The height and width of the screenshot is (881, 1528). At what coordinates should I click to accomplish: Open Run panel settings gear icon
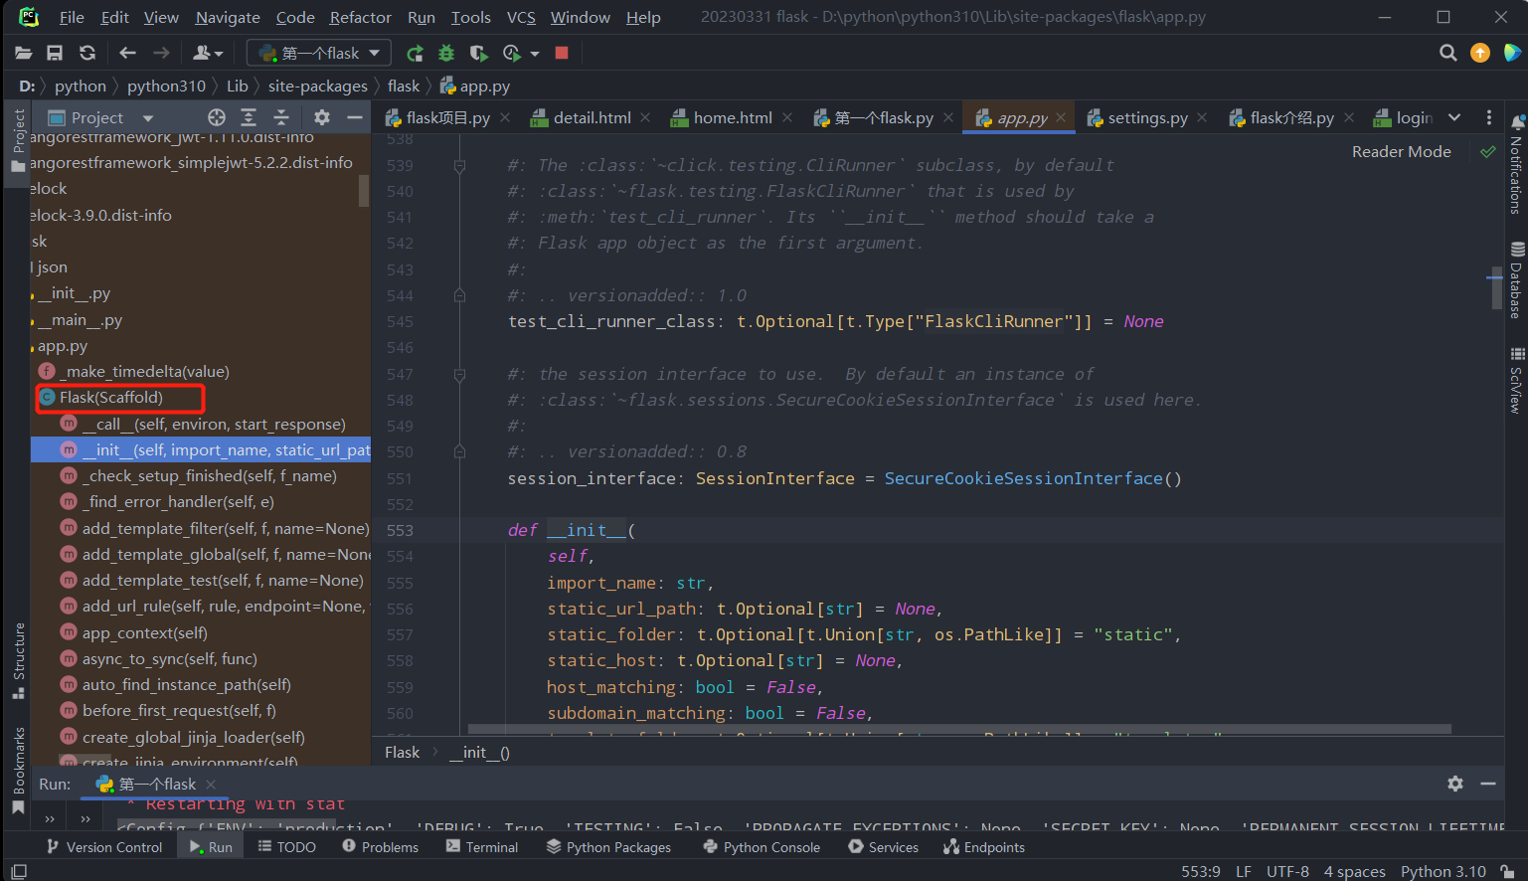[1454, 784]
